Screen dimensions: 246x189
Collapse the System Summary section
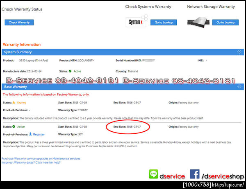239,52
